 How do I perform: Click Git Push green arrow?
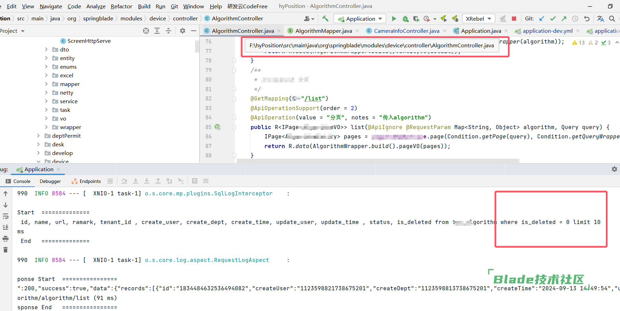564,19
